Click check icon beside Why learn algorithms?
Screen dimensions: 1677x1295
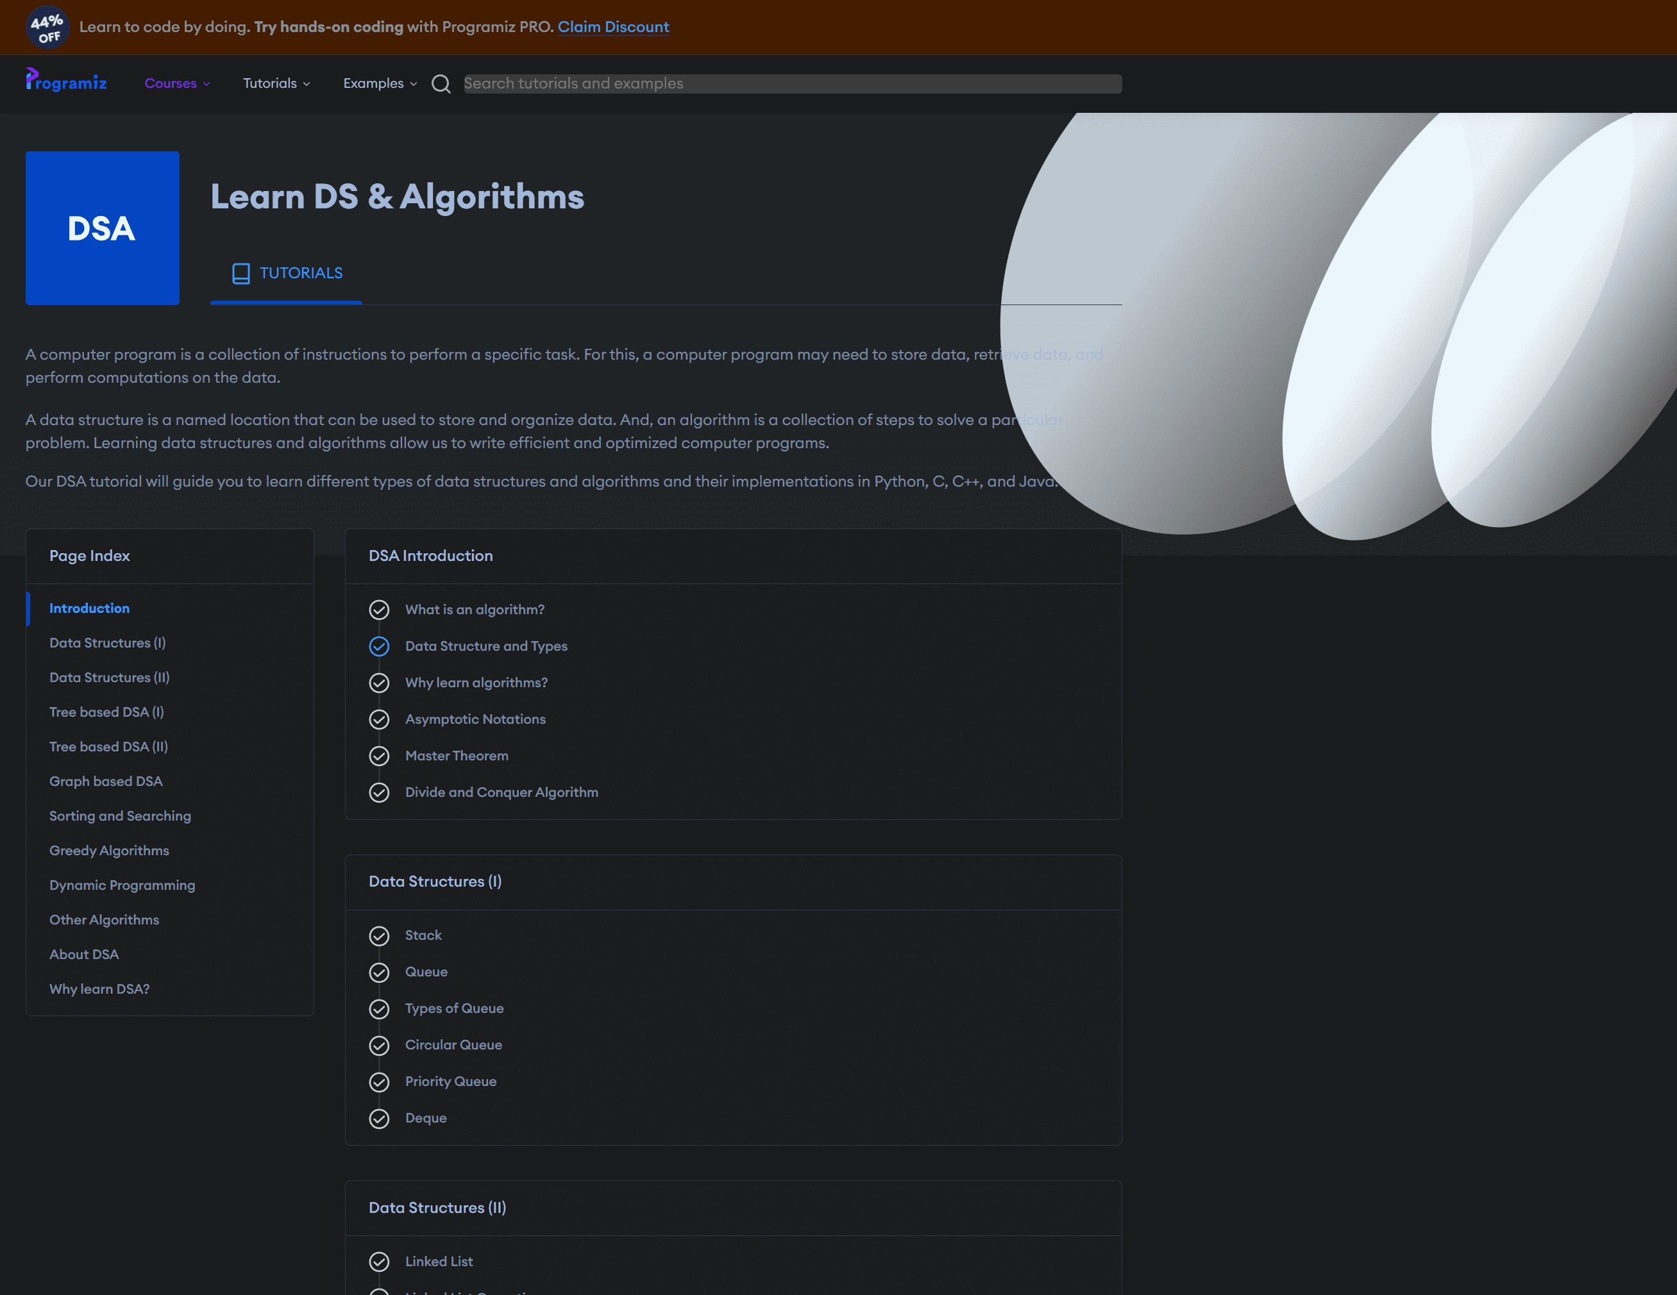pos(379,683)
